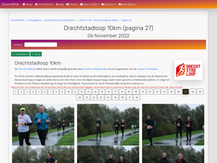217x163 pixels.
Task: Go to gallery page 28
Action: click(193, 92)
